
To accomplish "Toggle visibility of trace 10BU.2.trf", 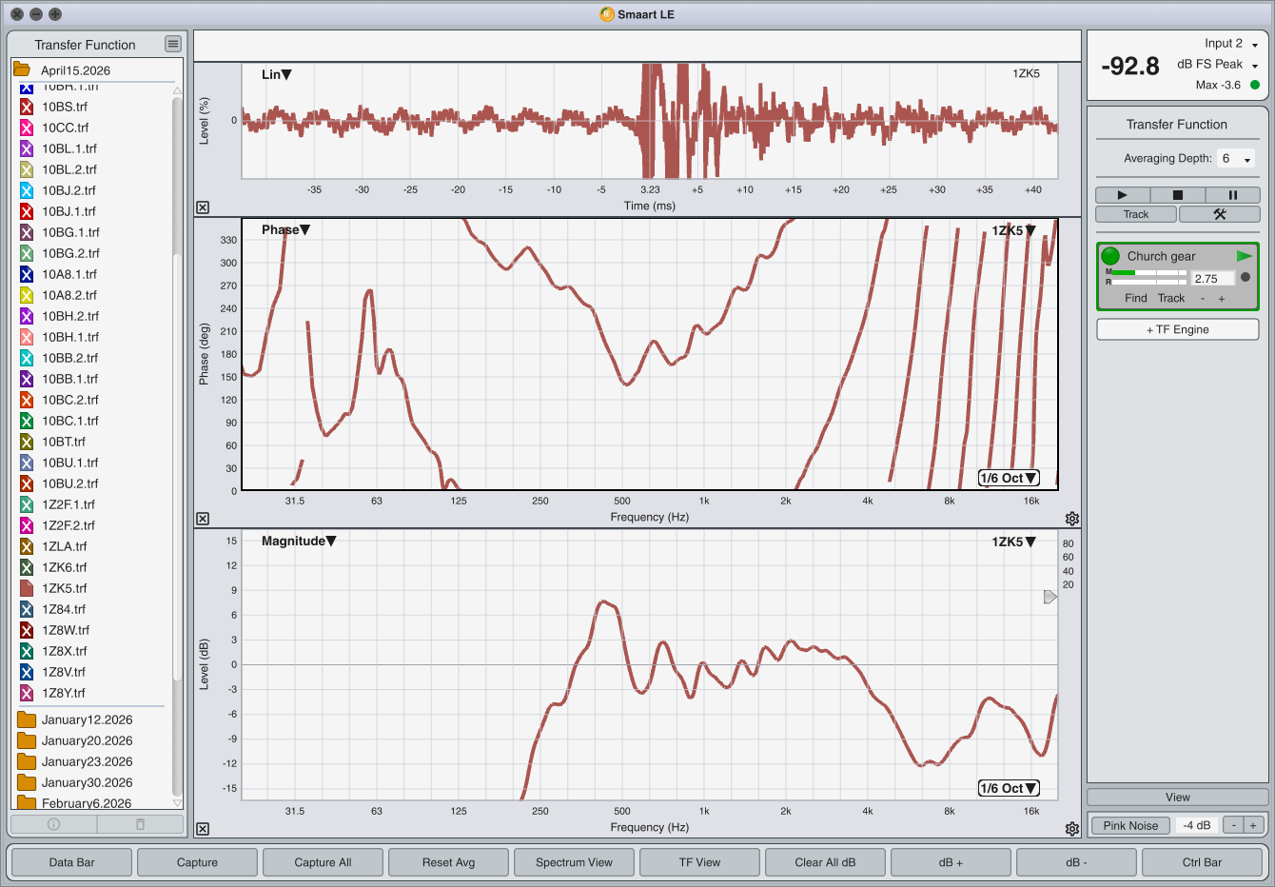I will [x=27, y=483].
